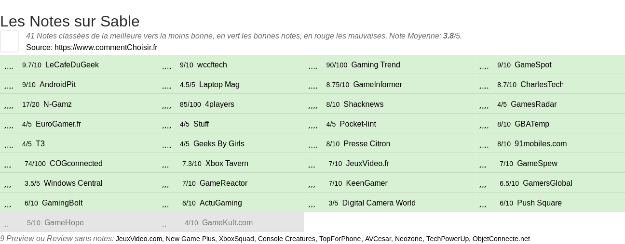The width and height of the screenshot is (625, 244).
Task: Open the Gaming Trend review
Action: (376, 65)
